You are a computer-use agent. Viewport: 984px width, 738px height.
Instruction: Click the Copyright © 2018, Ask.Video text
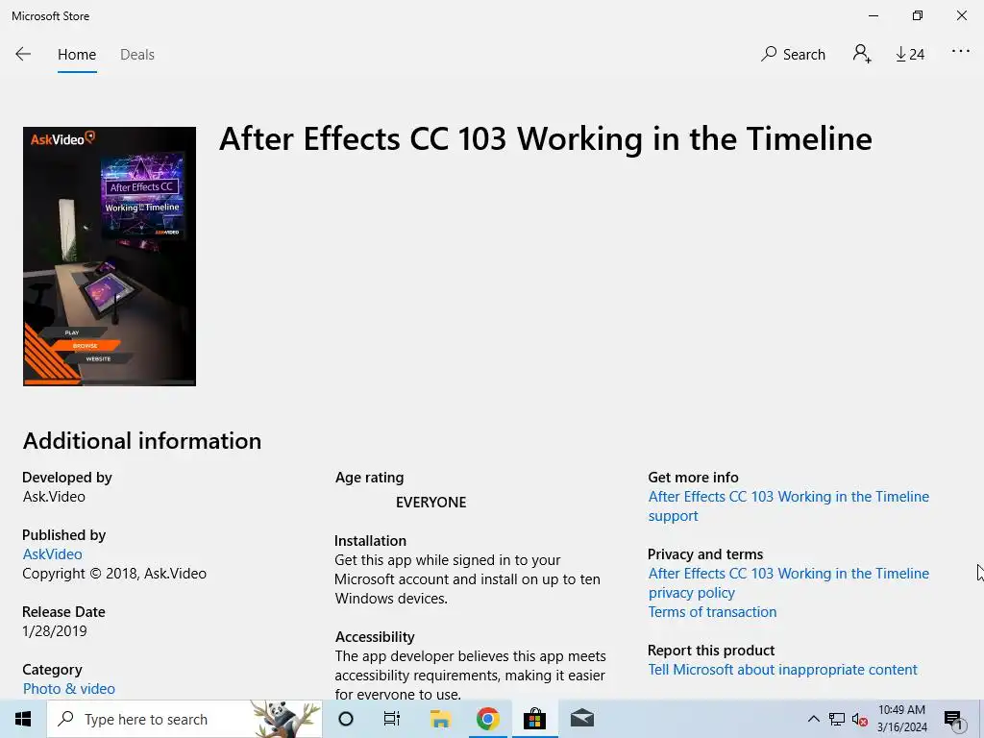point(114,574)
